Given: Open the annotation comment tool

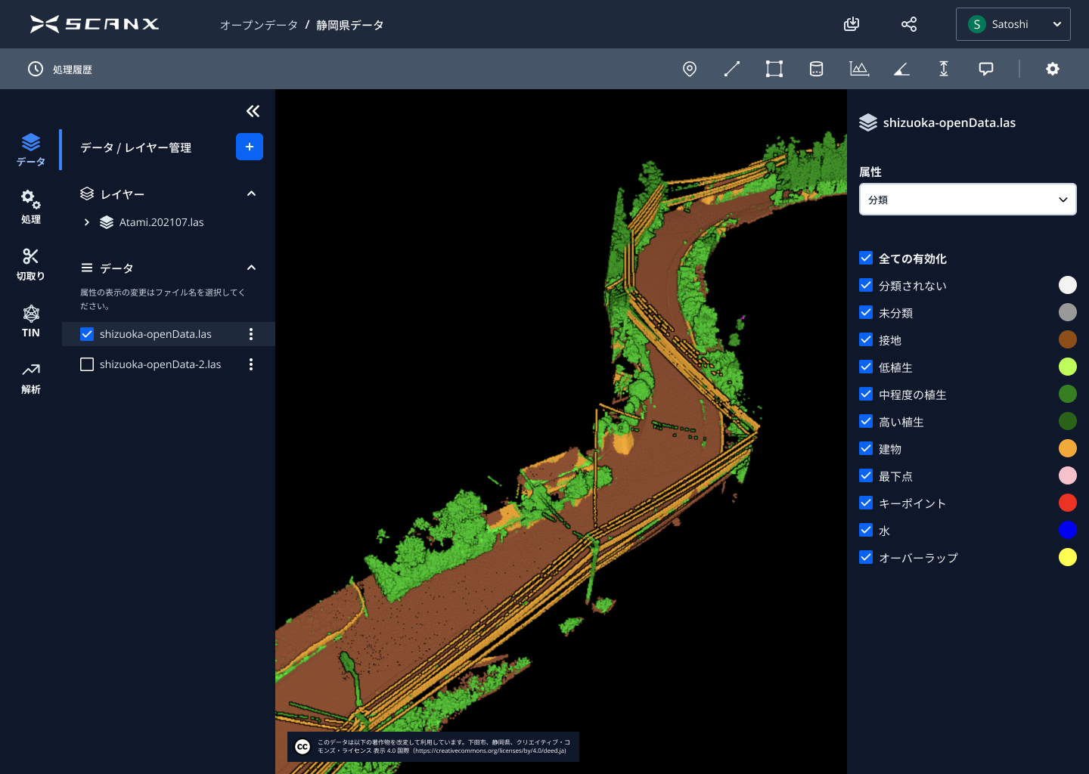Looking at the screenshot, I should [986, 69].
